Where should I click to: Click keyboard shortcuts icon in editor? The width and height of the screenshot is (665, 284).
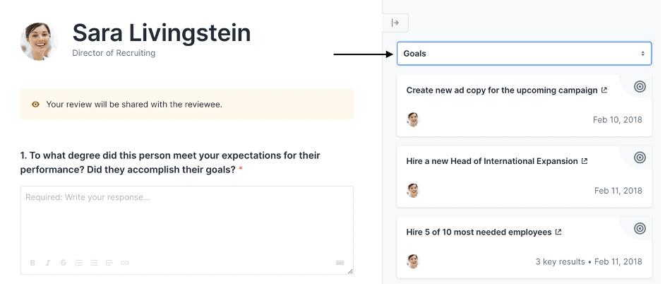(x=340, y=263)
